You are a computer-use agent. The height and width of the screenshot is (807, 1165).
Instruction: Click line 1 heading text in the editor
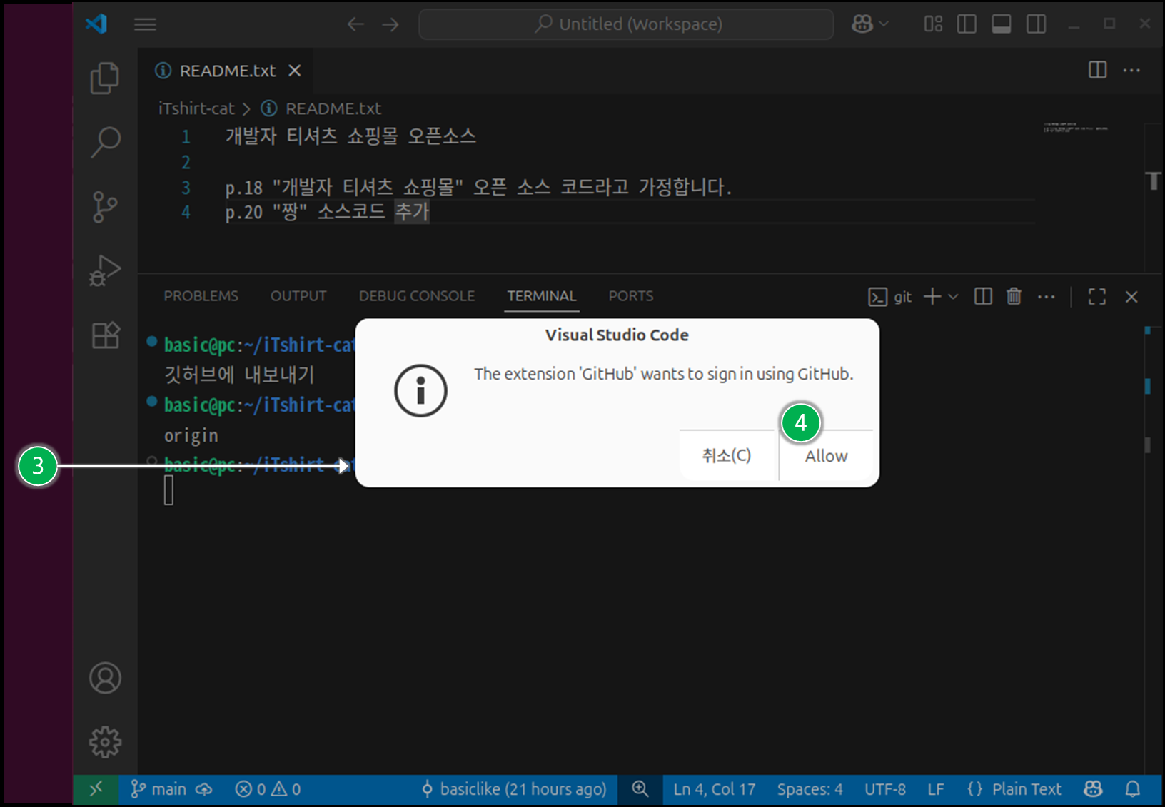[350, 136]
